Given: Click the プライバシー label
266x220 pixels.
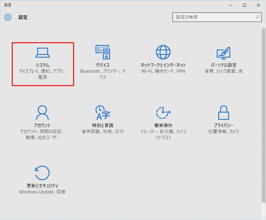Looking at the screenshot, I should [x=224, y=125].
